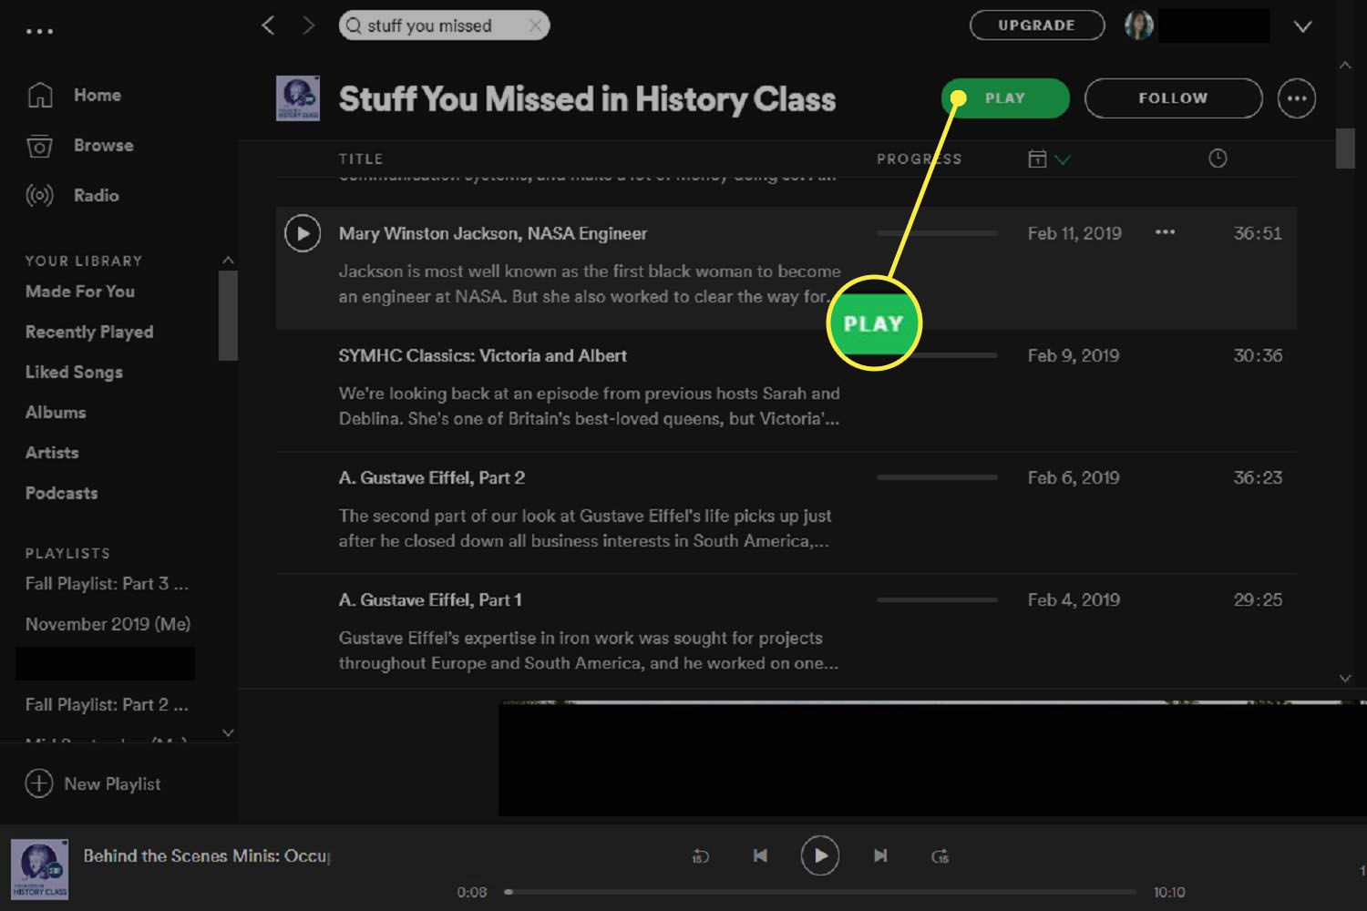Viewport: 1367px width, 911px height.
Task: Open Made For You library section
Action: tap(80, 292)
